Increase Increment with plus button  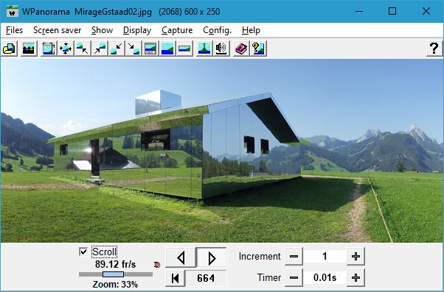pyautogui.click(x=355, y=257)
